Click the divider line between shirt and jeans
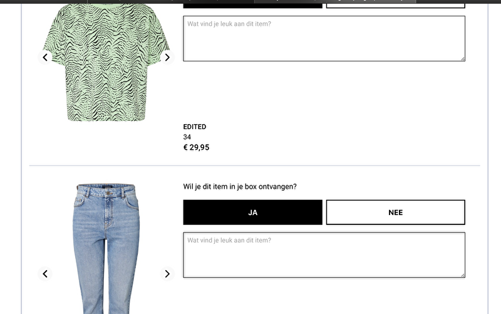The height and width of the screenshot is (314, 501). (x=255, y=165)
